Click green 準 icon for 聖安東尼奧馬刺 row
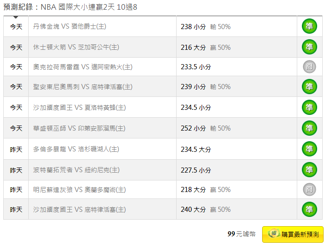 click(309, 86)
